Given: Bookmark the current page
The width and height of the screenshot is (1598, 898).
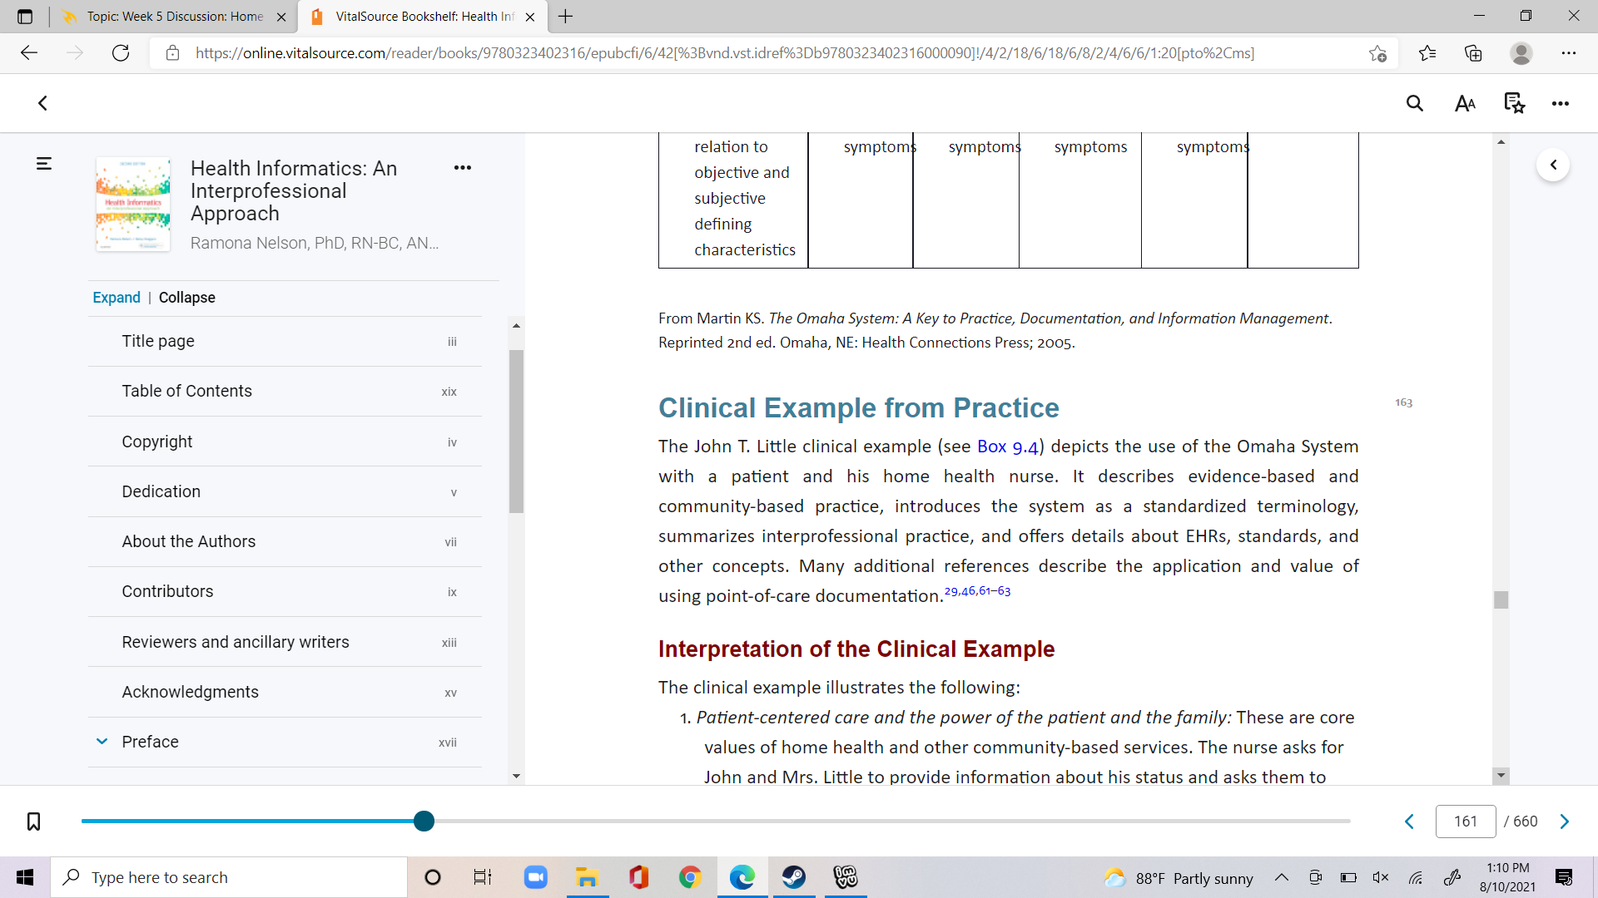Looking at the screenshot, I should (33, 822).
